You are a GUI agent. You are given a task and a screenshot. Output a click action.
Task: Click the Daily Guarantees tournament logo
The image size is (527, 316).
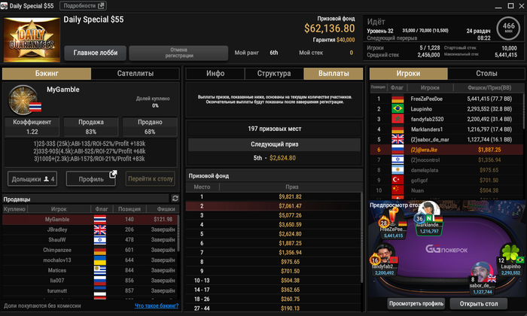pos(32,40)
